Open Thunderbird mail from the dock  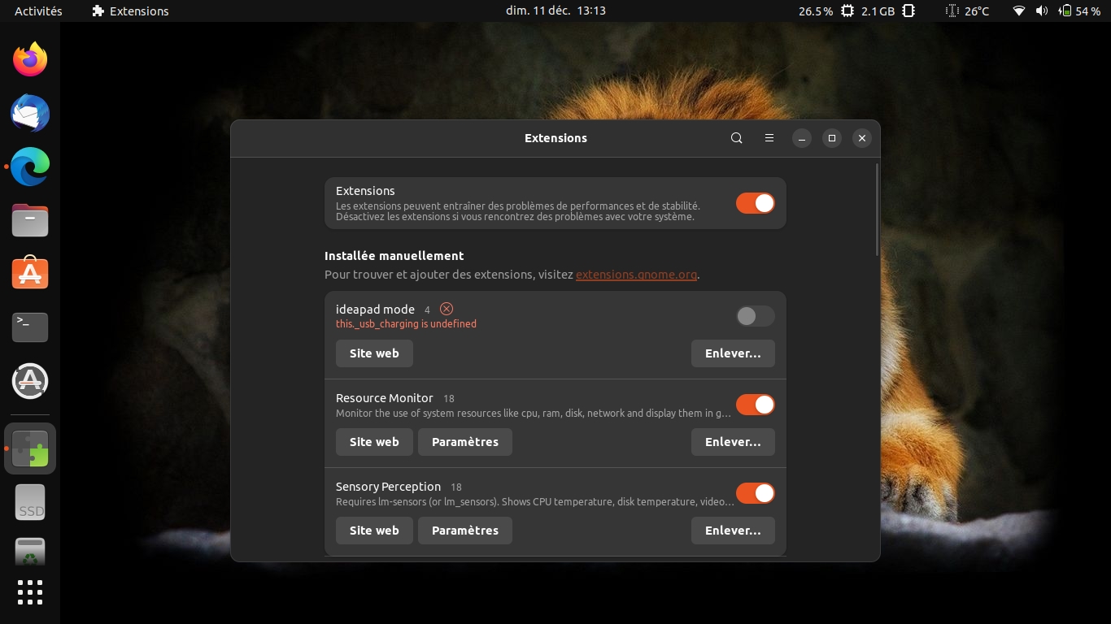pyautogui.click(x=30, y=114)
